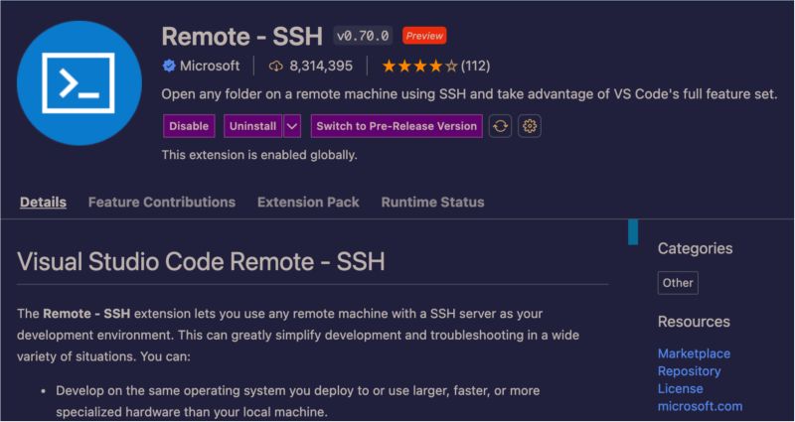Switch to the Runtime Status tab
Viewport: 795px width, 422px height.
(432, 203)
